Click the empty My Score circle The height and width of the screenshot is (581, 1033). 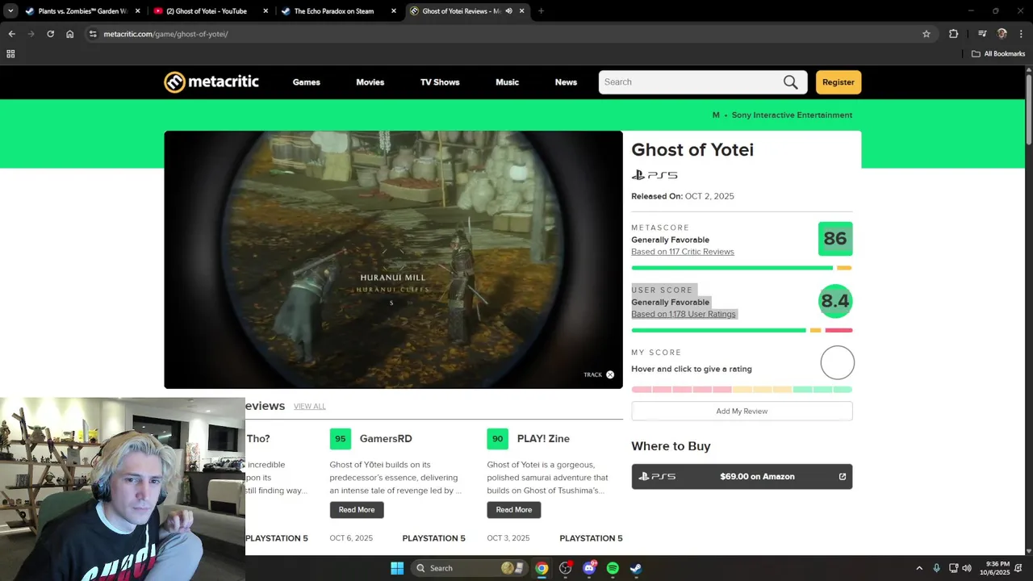(837, 363)
